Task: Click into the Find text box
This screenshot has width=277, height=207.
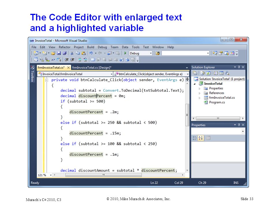Action: point(184,53)
